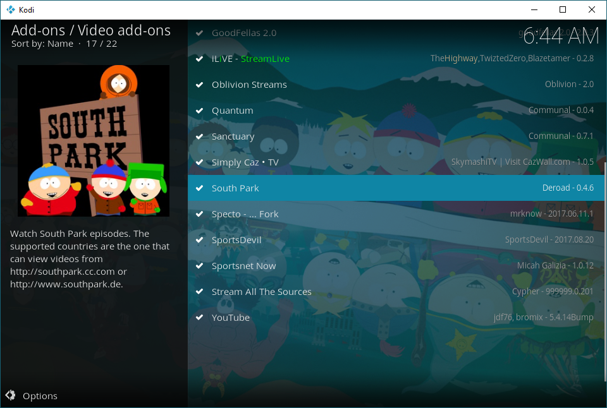Click the Options gear icon
Screen dimensions: 607x408
(x=11, y=395)
